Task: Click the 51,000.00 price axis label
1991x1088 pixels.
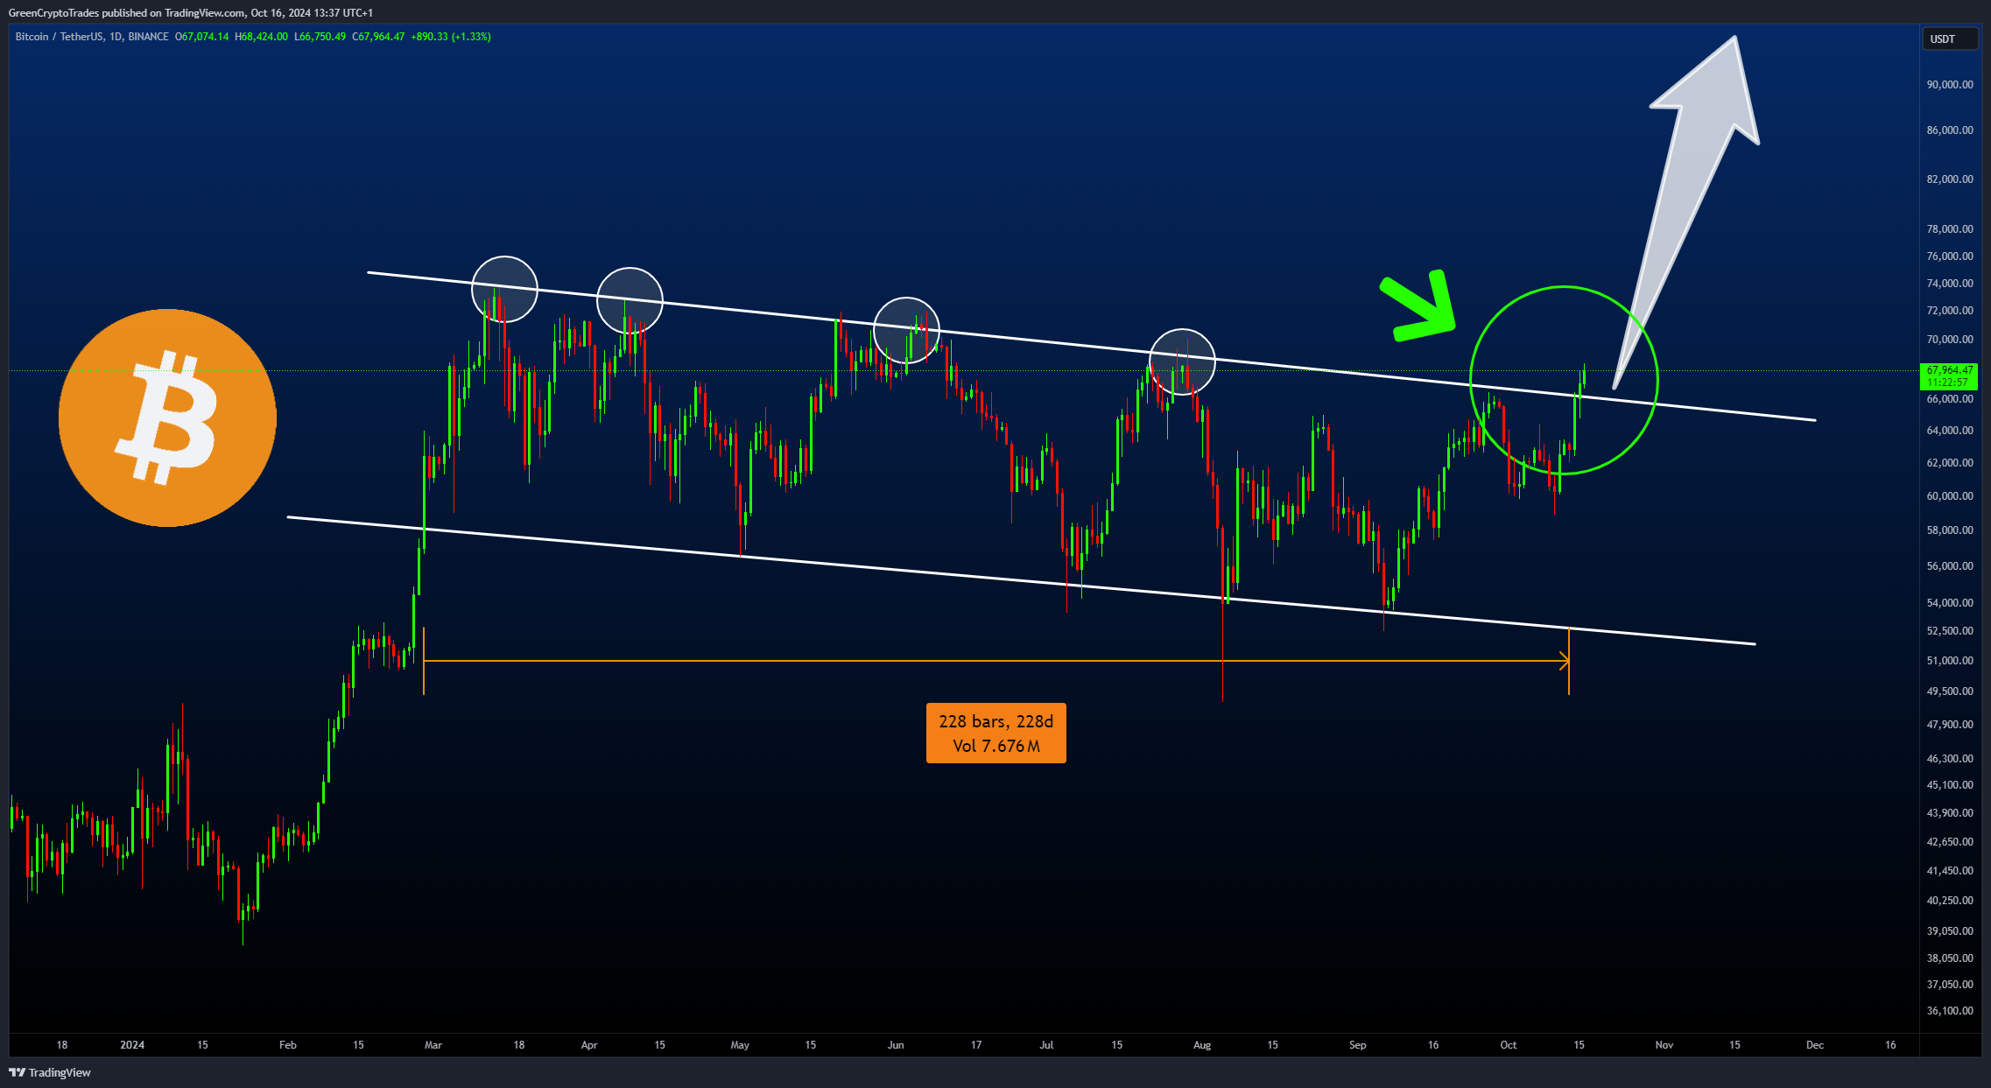Action: coord(1950,661)
